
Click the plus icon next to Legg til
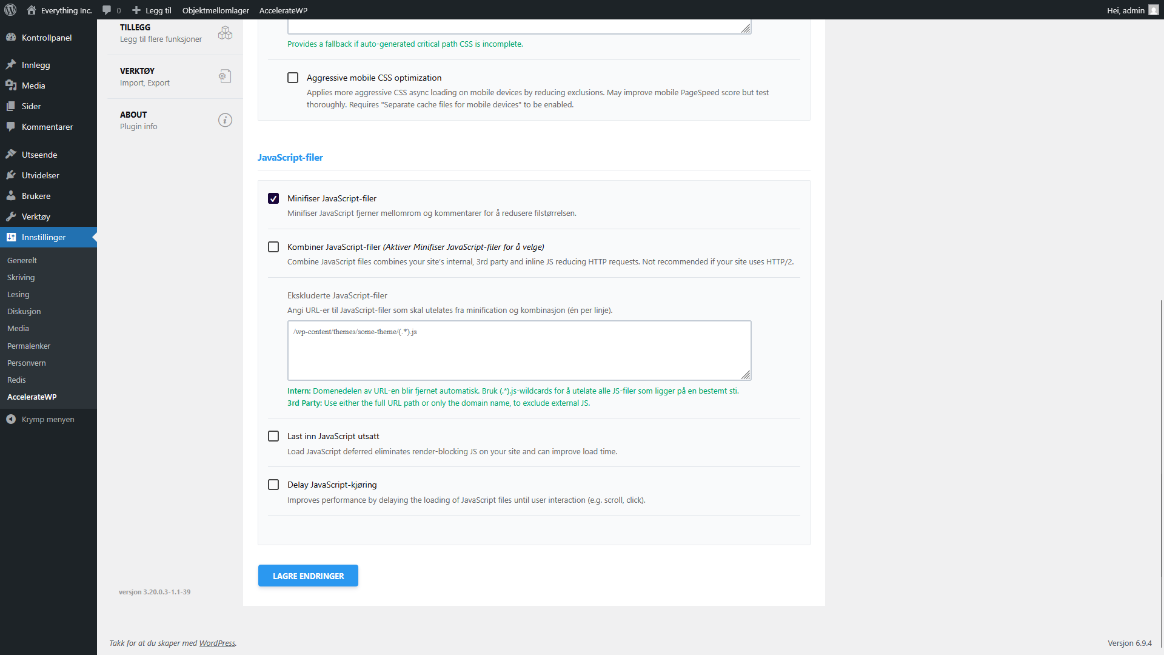point(136,10)
